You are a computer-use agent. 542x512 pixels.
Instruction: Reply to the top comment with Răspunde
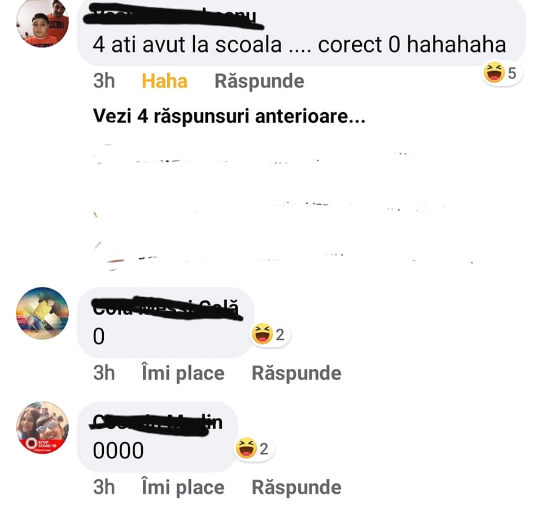coord(259,81)
